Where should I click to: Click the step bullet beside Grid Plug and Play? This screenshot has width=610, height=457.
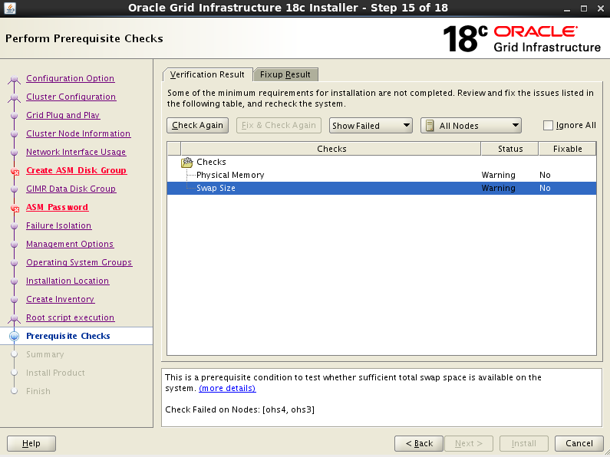point(15,116)
